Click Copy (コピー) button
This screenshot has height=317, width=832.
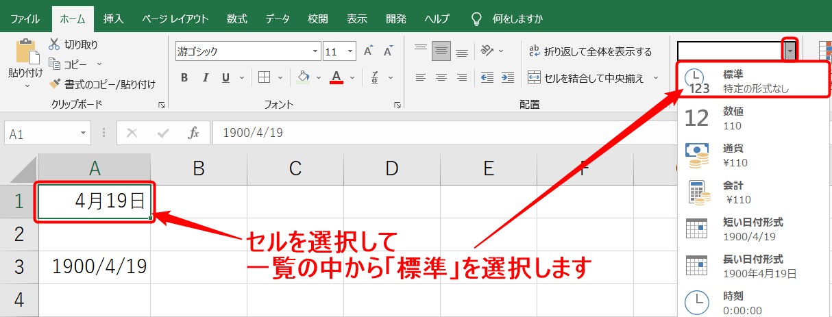pyautogui.click(x=68, y=64)
